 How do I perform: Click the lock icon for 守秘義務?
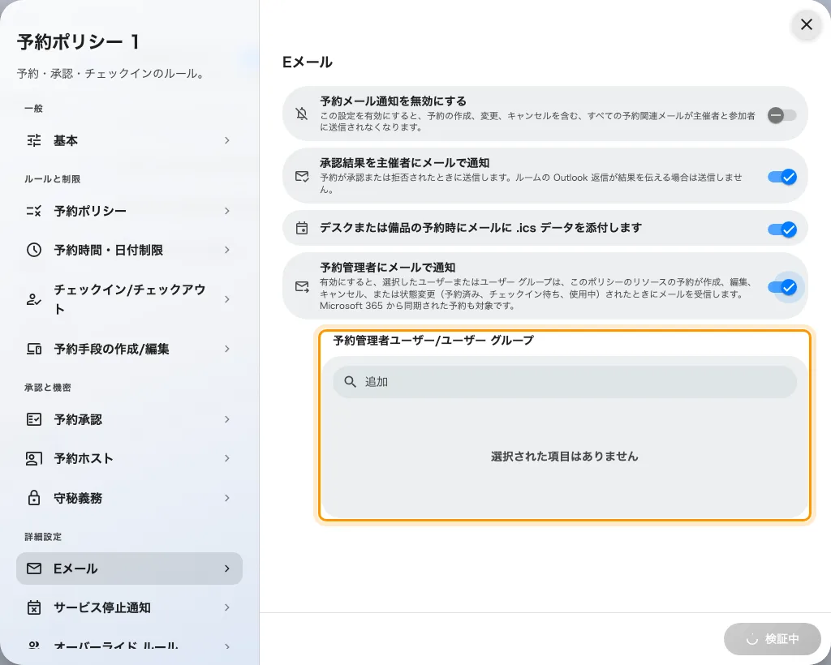[34, 498]
